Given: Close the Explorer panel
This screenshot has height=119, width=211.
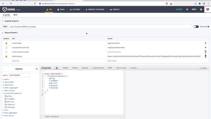Looking at the screenshot, I should pos(37,69).
